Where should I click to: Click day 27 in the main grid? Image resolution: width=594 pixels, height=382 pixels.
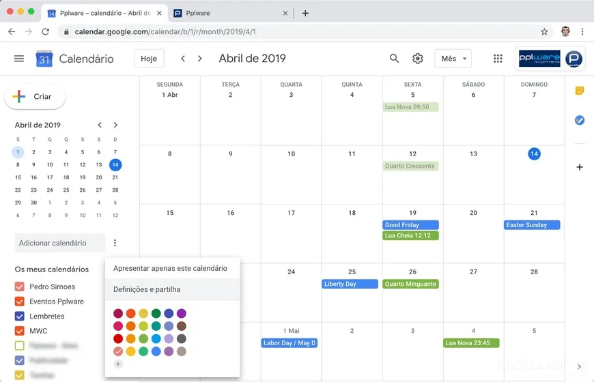tap(473, 271)
